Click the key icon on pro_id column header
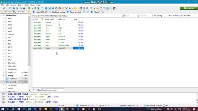 [42, 19]
